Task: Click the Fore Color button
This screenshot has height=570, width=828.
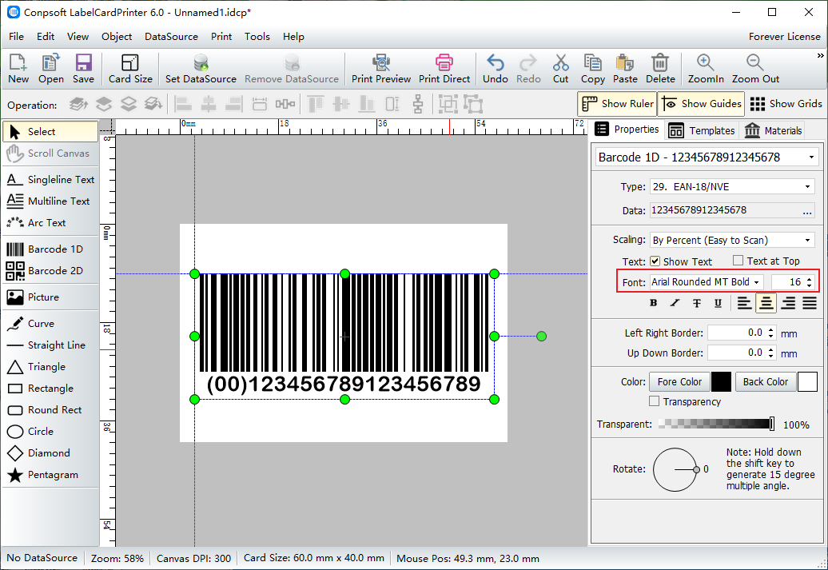Action: tap(679, 381)
